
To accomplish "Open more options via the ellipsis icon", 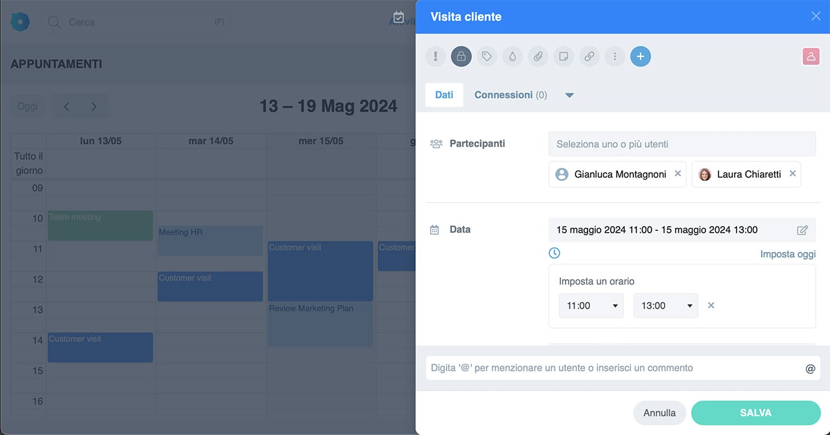I will point(615,56).
